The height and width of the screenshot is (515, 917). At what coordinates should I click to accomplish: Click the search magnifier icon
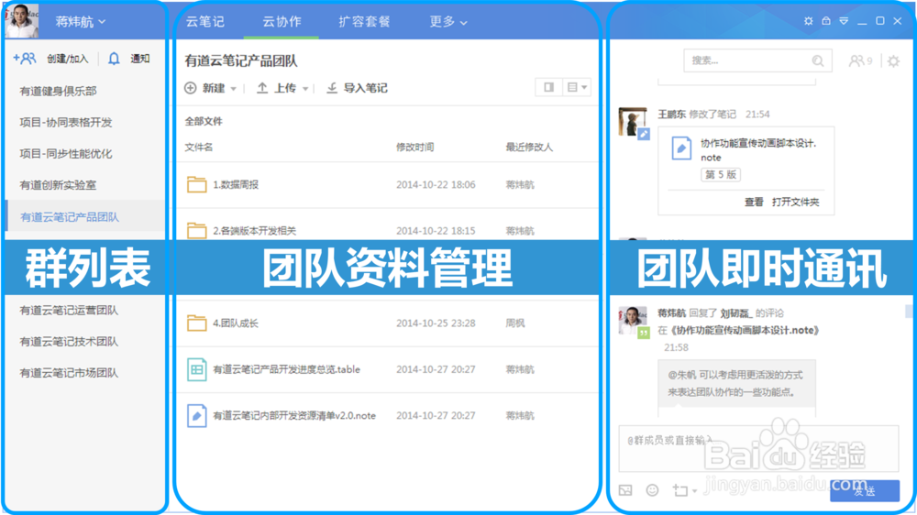(x=818, y=60)
